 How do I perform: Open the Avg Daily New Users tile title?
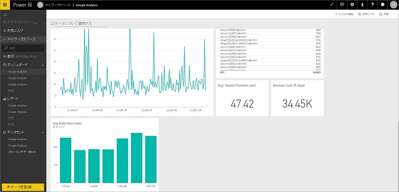(x=67, y=124)
